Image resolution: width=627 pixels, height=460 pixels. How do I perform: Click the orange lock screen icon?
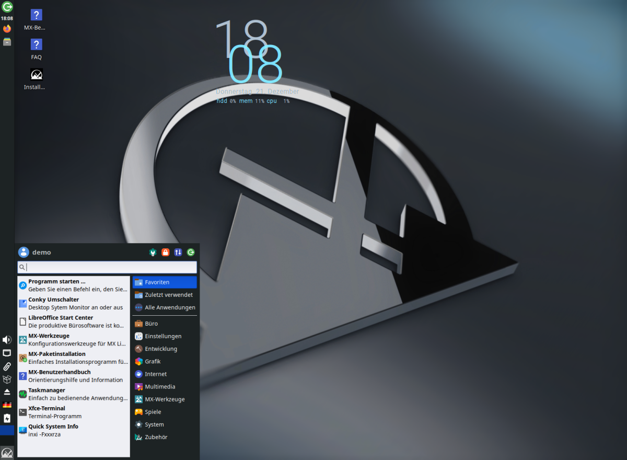(x=165, y=252)
